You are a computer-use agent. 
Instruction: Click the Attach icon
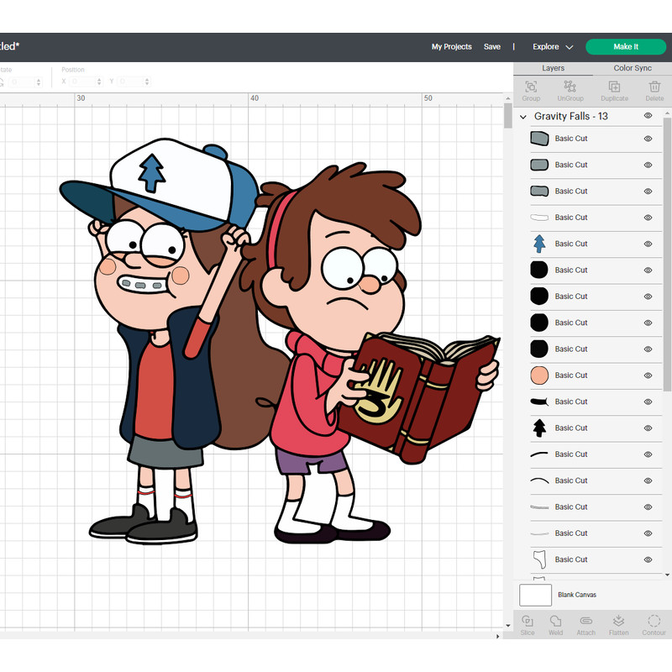pos(585,622)
